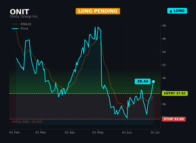
Task: Click the 36 price axis label
Action: pyautogui.click(x=164, y=104)
